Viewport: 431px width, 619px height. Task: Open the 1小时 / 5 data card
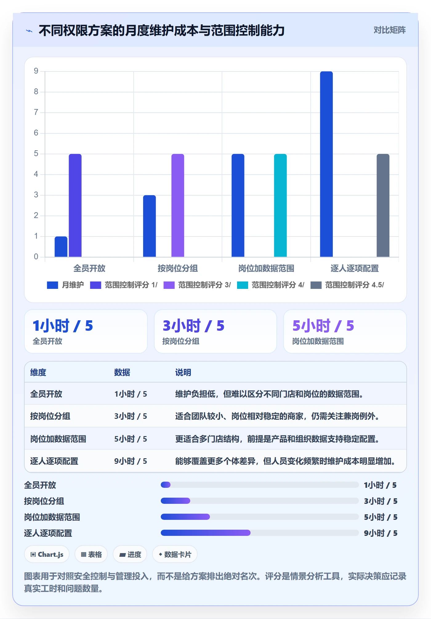(x=86, y=331)
